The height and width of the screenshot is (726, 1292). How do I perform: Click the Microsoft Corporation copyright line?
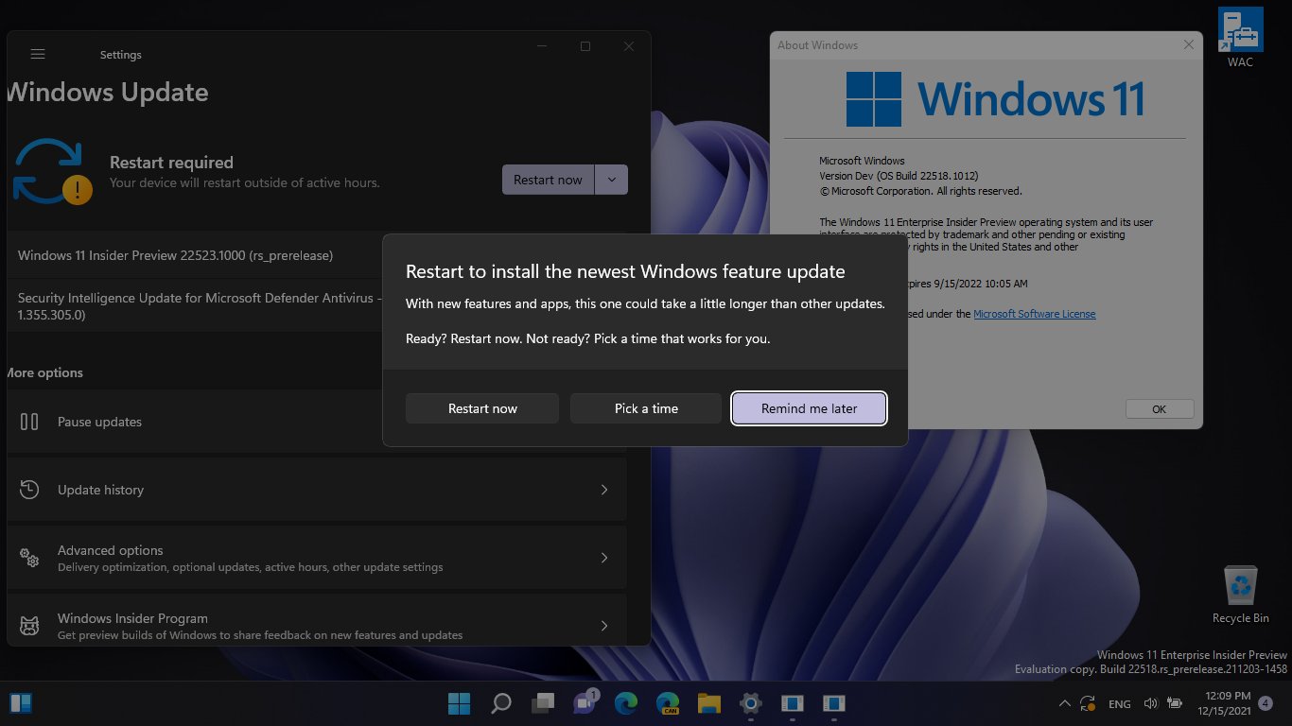(x=920, y=191)
